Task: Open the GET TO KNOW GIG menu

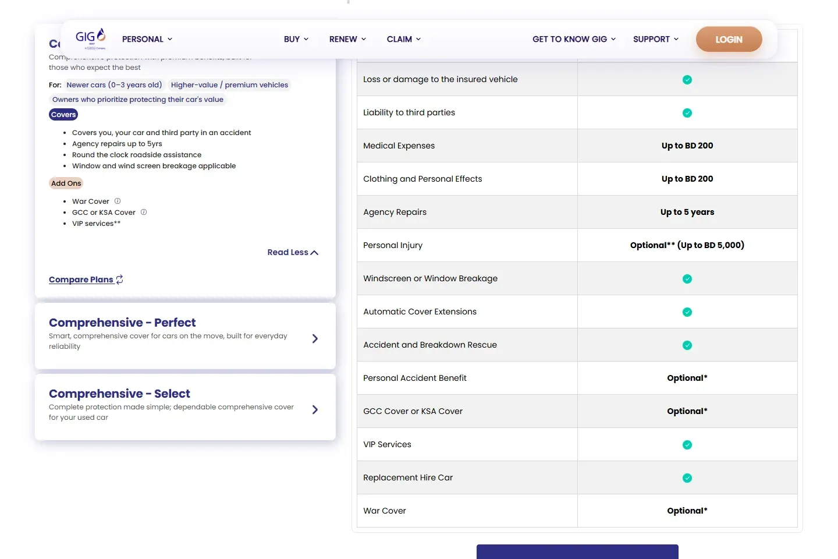Action: point(574,39)
